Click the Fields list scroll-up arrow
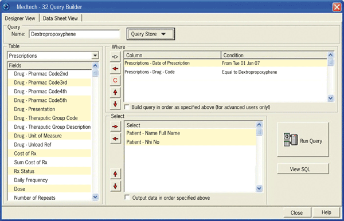Image resolution: width=344 pixels, height=221 pixels. pos(95,65)
